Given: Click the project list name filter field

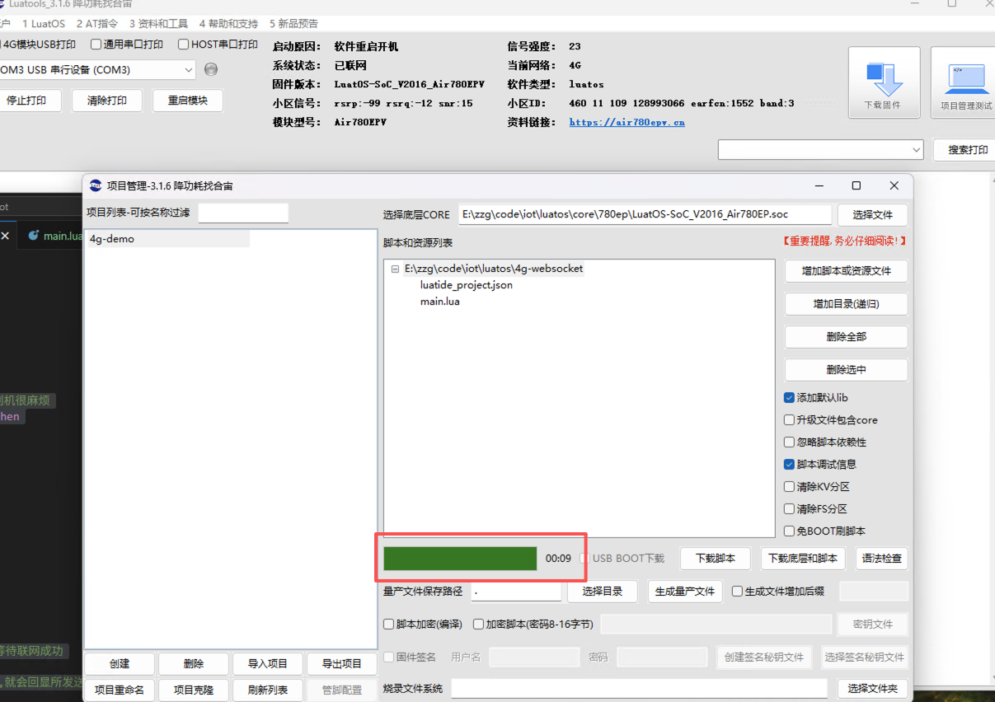Looking at the screenshot, I should [x=243, y=213].
